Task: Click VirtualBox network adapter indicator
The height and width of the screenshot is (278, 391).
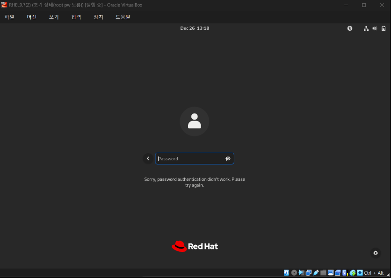Action: click(x=309, y=273)
